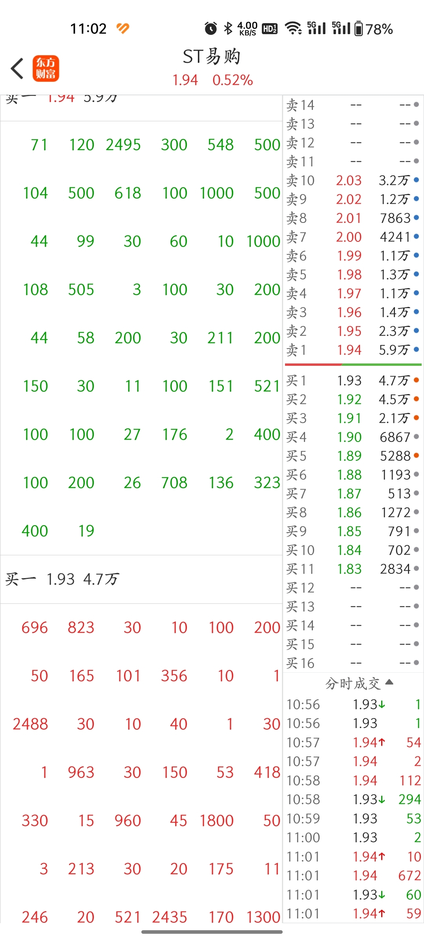Tap green sell order 618
Screen dimensions: 424x942
tap(128, 193)
